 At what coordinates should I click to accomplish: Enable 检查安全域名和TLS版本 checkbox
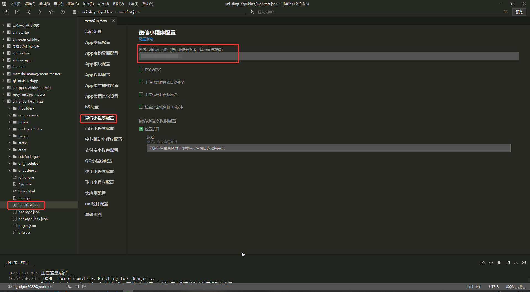[x=141, y=107]
